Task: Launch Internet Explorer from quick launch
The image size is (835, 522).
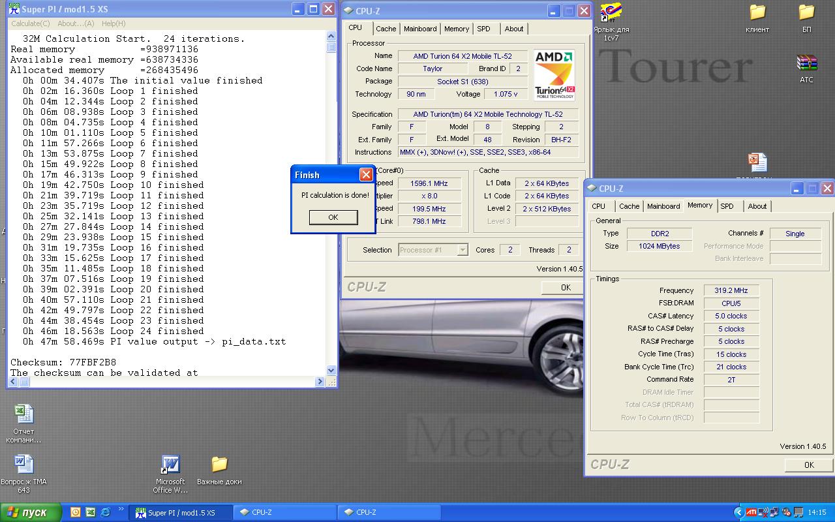Action: (x=105, y=512)
